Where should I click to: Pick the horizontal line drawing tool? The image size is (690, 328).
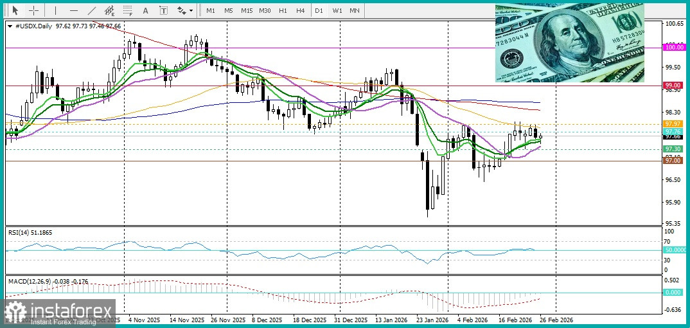click(73, 10)
